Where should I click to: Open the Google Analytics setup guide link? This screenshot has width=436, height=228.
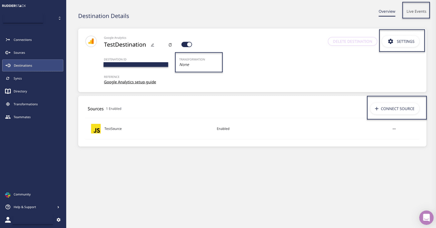(130, 82)
